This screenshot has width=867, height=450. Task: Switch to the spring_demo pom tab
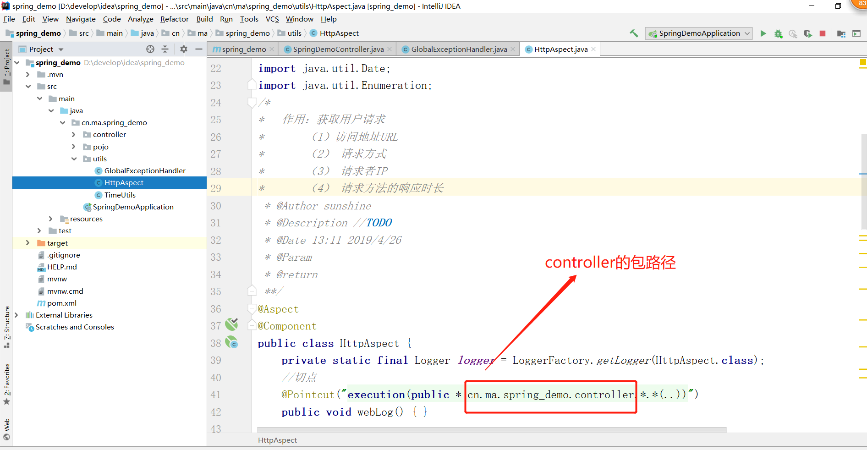click(x=244, y=49)
